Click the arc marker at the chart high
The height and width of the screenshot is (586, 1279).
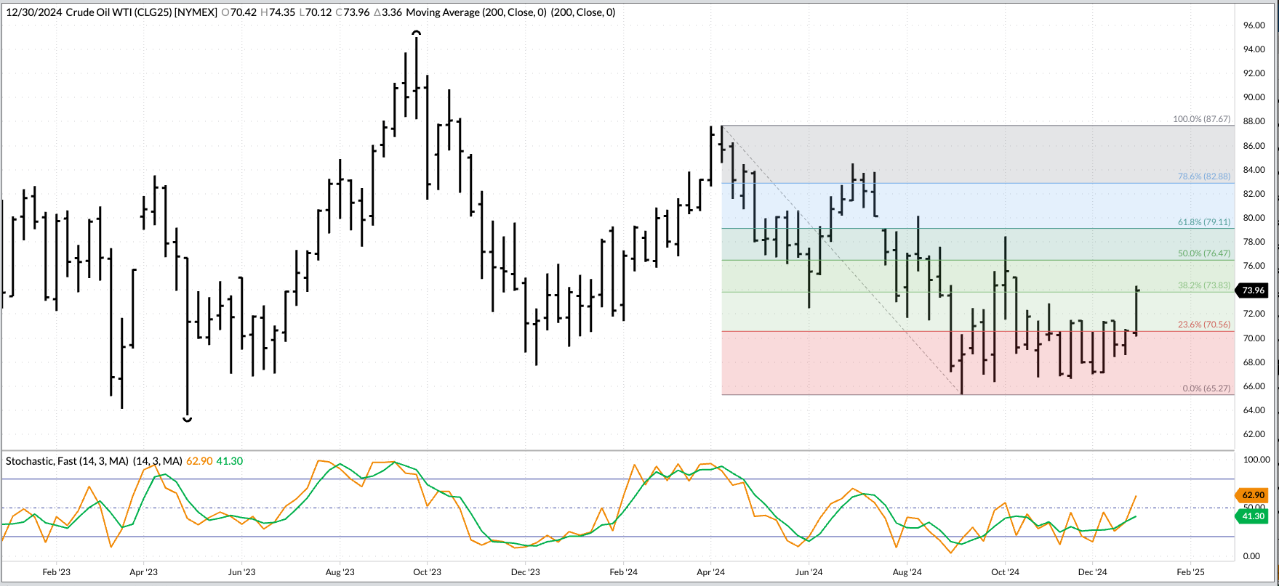click(x=416, y=33)
